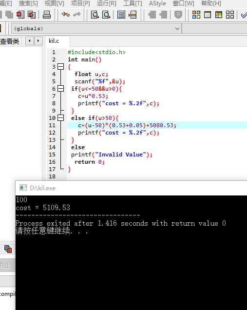Click the D:\kil.exe console title text
This screenshot has width=247, height=310.
(x=42, y=188)
